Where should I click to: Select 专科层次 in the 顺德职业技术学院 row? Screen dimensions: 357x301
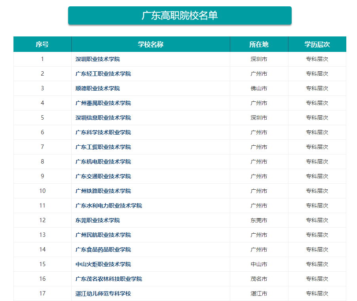tap(317, 88)
